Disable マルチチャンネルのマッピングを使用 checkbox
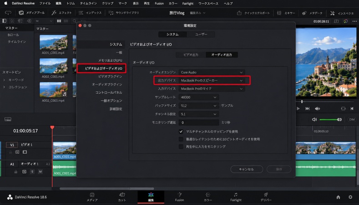The height and width of the screenshot is (205, 359). [181, 131]
